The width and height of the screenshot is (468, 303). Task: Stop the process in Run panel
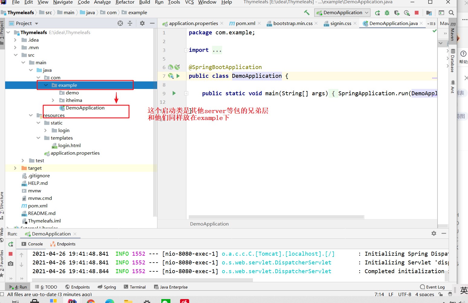(x=11, y=254)
